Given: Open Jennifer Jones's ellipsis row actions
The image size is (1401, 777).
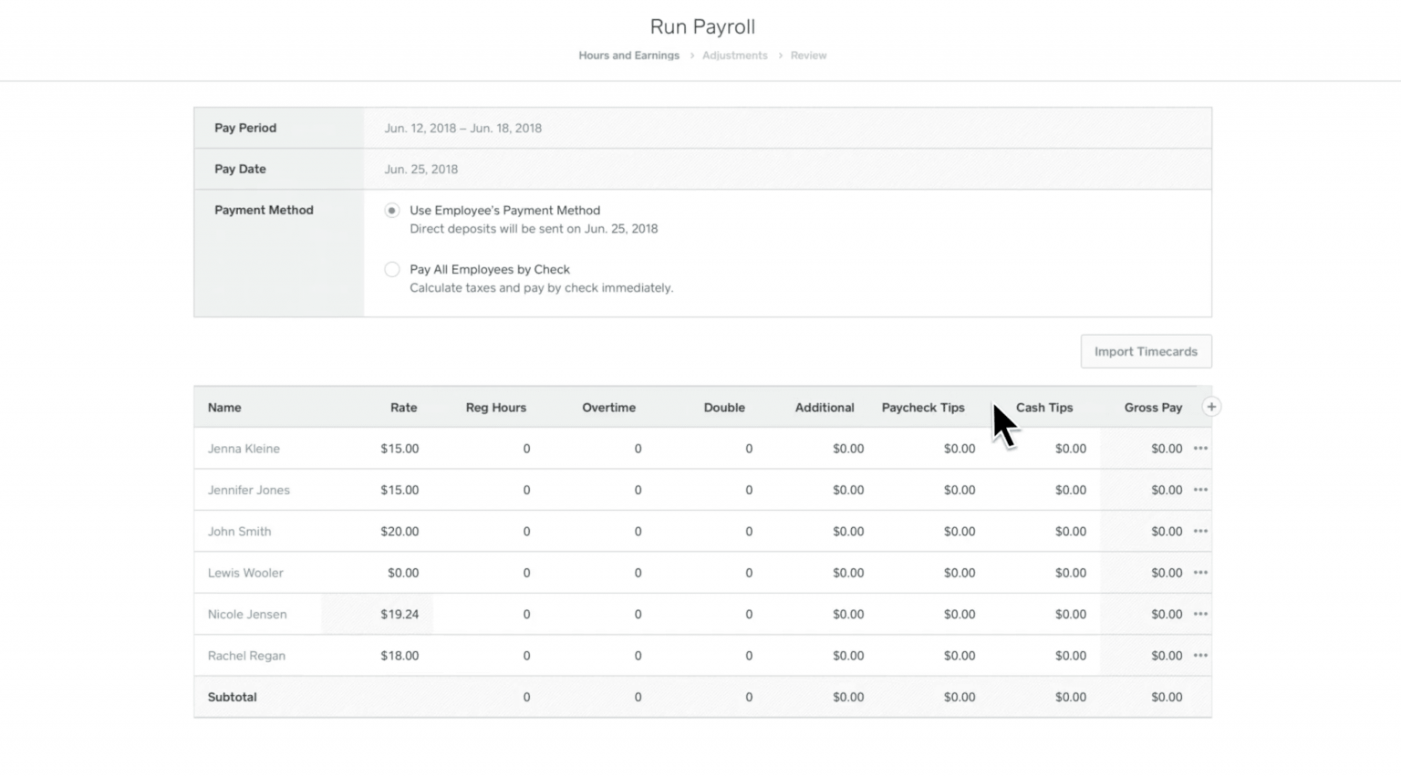Looking at the screenshot, I should [x=1200, y=490].
